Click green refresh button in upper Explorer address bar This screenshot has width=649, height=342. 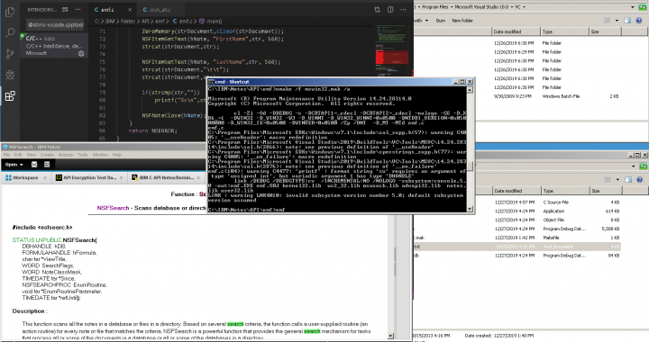point(643,7)
